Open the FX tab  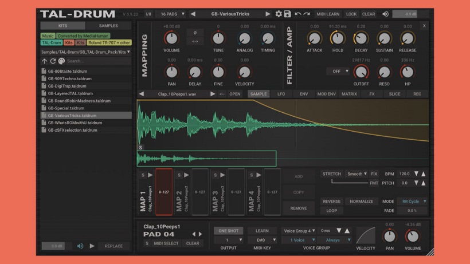point(372,94)
